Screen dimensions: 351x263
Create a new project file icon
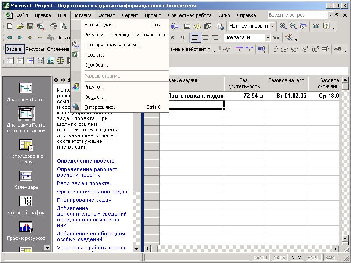coord(10,26)
